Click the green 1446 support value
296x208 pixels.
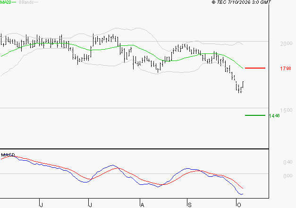pyautogui.click(x=274, y=116)
